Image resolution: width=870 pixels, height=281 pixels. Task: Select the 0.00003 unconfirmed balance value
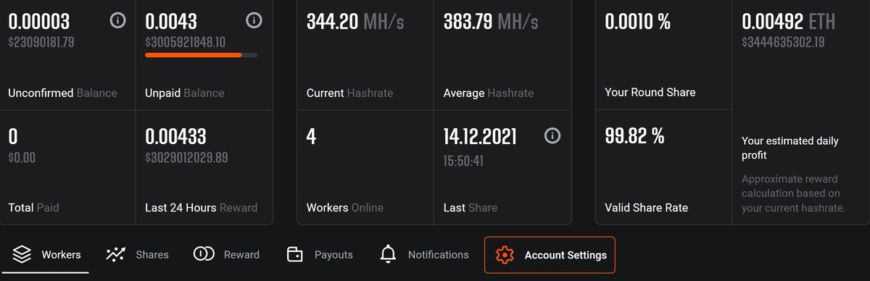(40, 22)
